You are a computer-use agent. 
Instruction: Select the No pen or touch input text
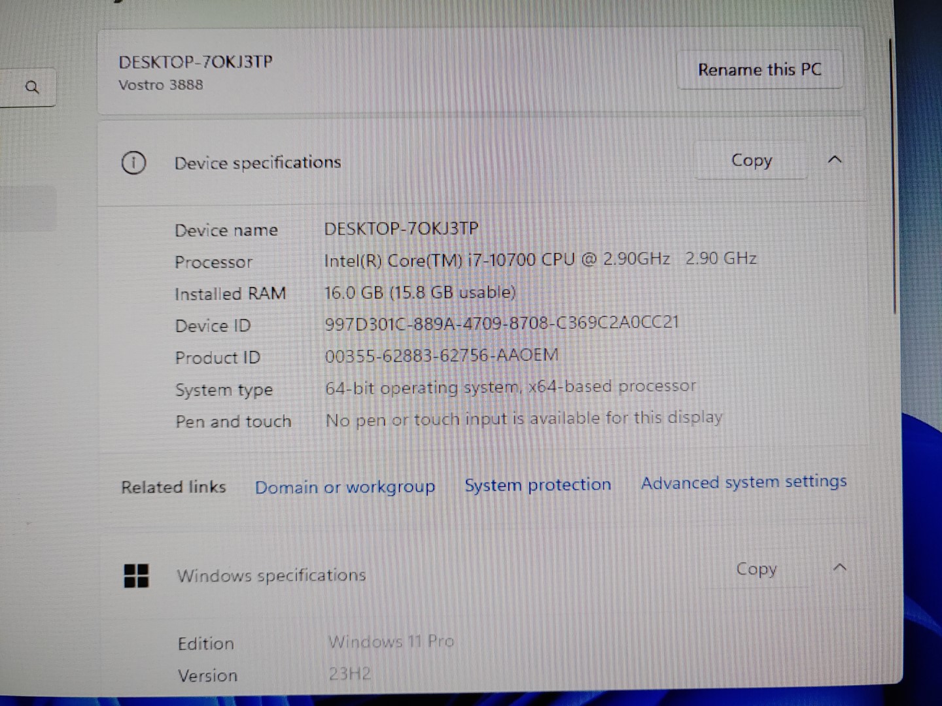pos(524,418)
